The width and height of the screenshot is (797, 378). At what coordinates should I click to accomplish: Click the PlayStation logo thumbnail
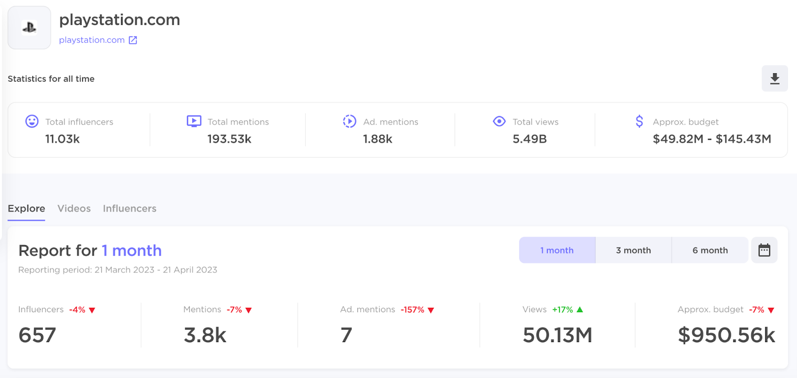(x=29, y=28)
